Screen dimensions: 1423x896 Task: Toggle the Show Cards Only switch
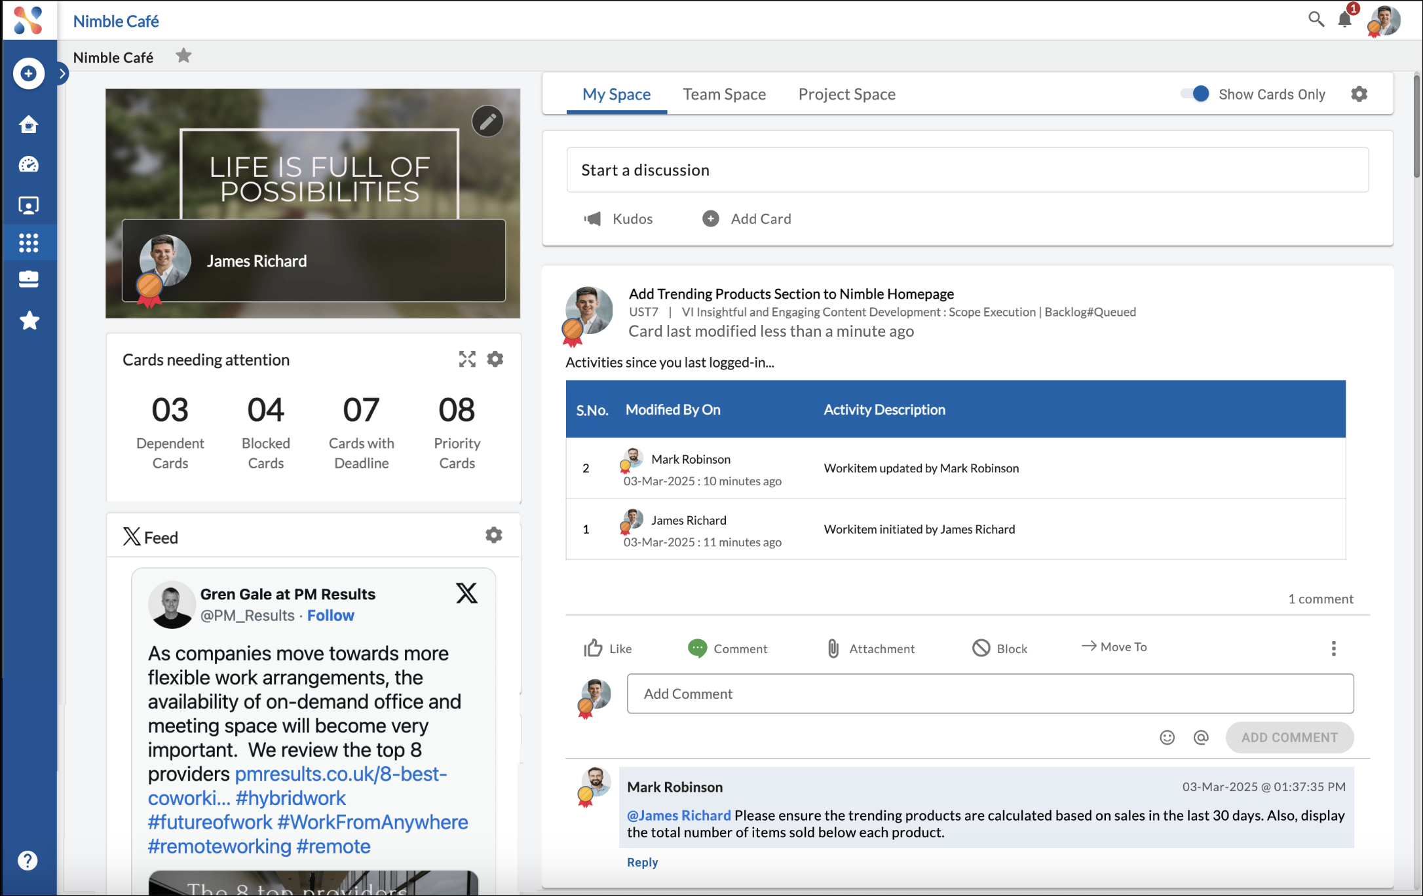[x=1195, y=94]
